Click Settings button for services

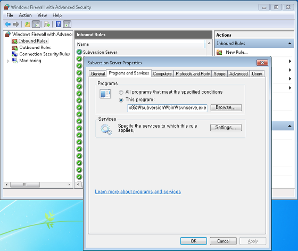point(226,128)
